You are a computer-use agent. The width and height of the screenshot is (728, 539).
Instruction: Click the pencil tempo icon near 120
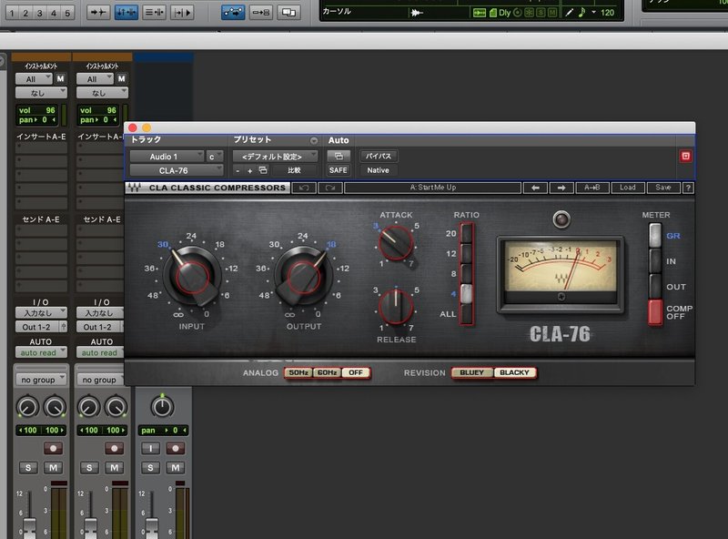pyautogui.click(x=570, y=13)
